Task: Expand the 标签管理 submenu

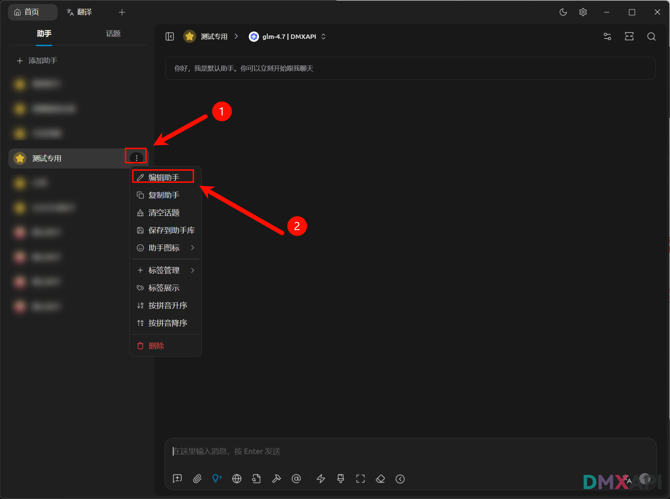Action: click(x=165, y=270)
